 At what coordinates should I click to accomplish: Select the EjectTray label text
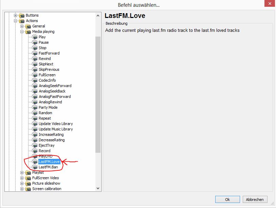click(x=47, y=145)
